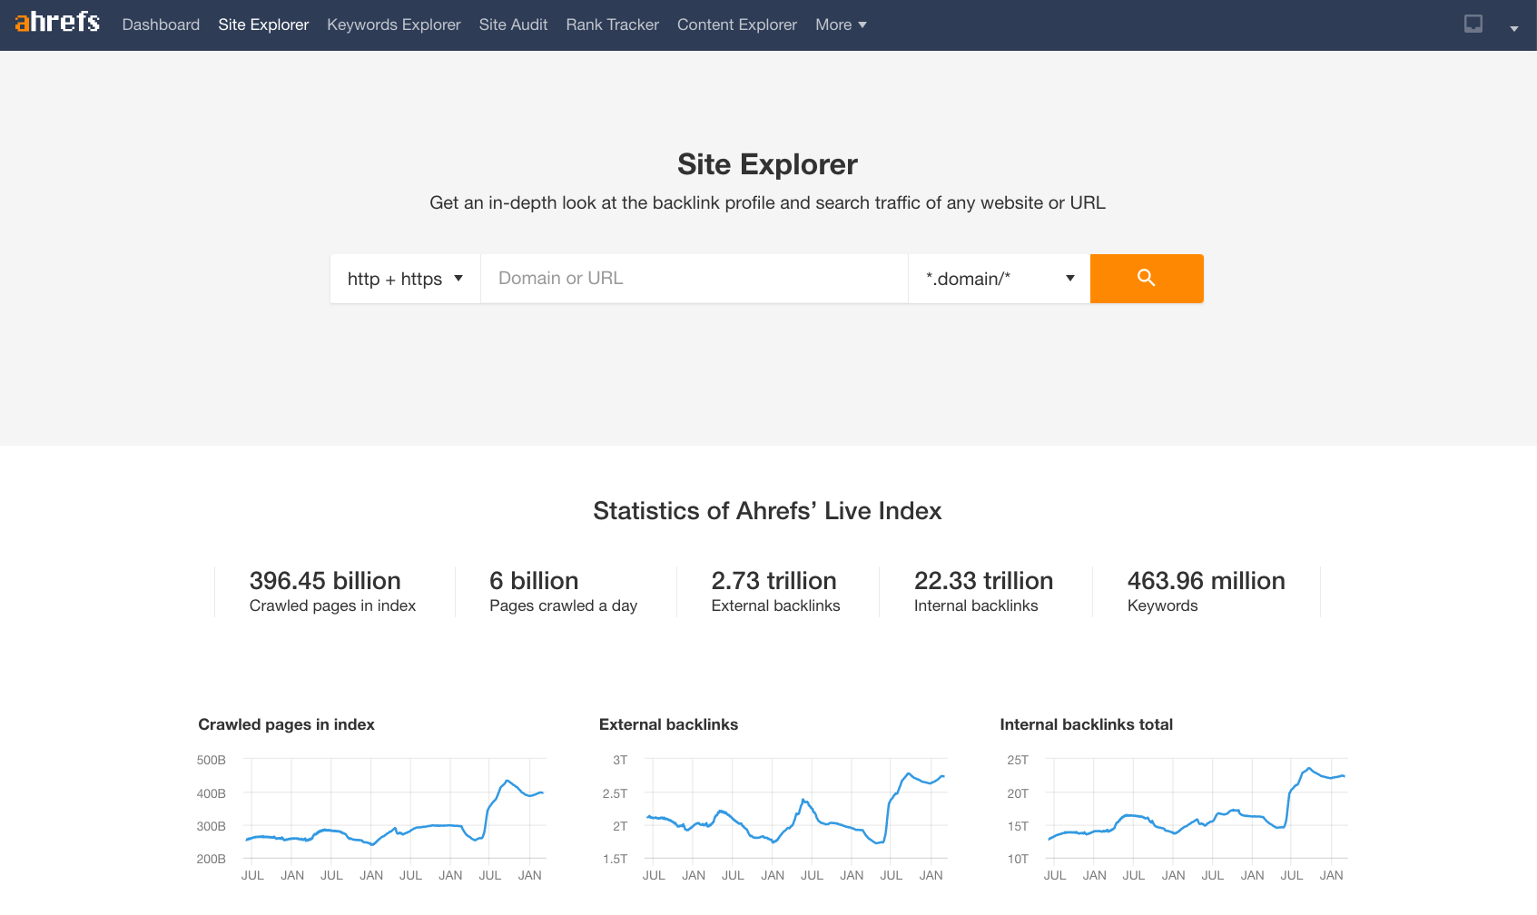Click the ahrefs logo
The width and height of the screenshot is (1537, 915).
pos(56,22)
